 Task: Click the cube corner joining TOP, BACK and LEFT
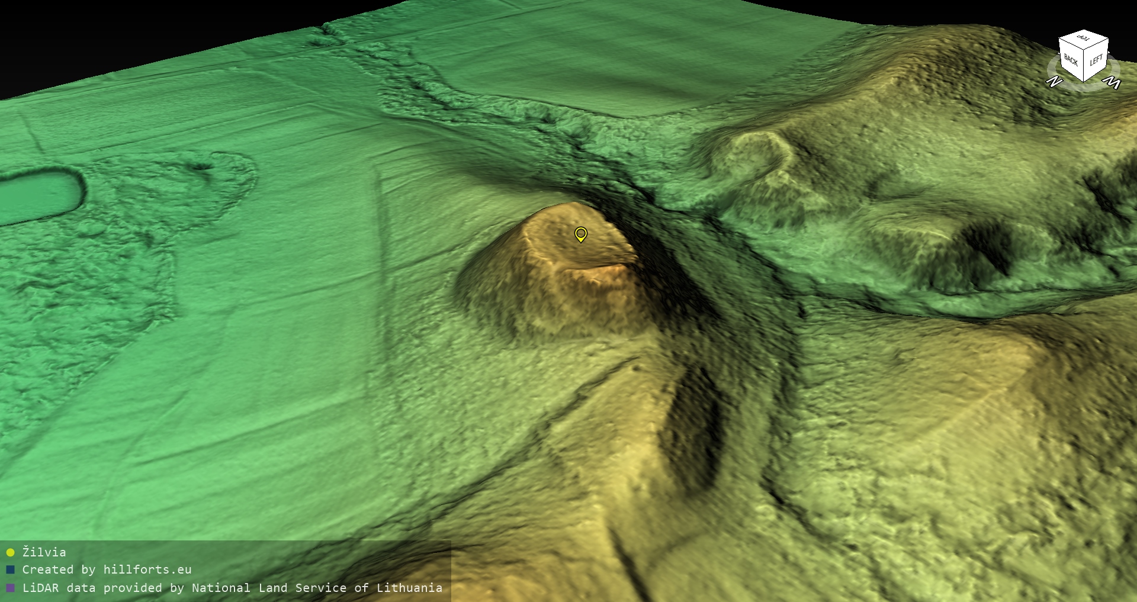(x=1084, y=50)
